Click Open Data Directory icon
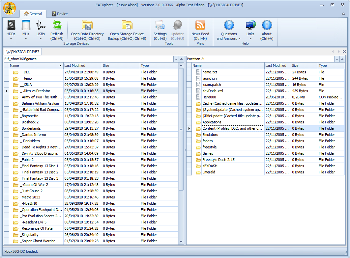 point(87,26)
